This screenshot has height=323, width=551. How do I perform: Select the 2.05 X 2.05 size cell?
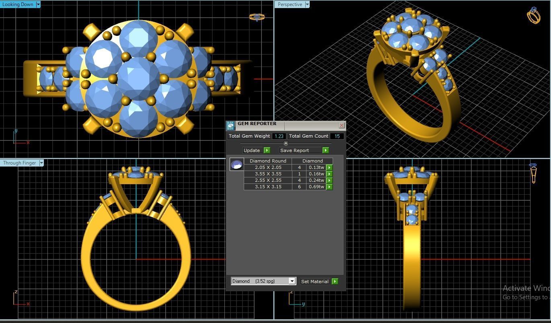pyautogui.click(x=268, y=167)
